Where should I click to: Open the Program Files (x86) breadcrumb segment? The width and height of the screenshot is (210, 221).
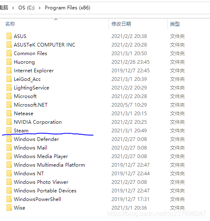point(68,8)
